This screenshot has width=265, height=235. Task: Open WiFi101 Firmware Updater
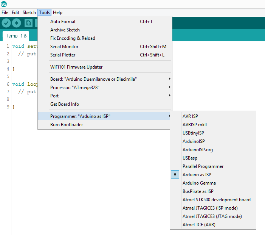pos(76,67)
